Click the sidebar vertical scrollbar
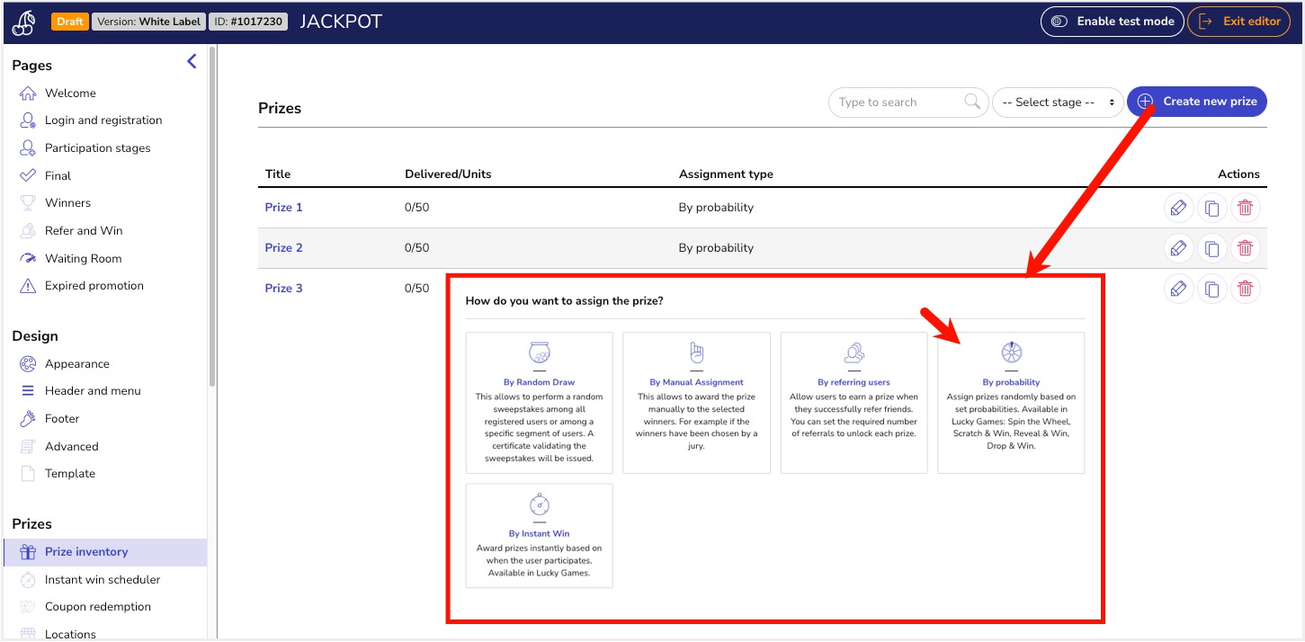Image resolution: width=1305 pixels, height=642 pixels. point(212,216)
